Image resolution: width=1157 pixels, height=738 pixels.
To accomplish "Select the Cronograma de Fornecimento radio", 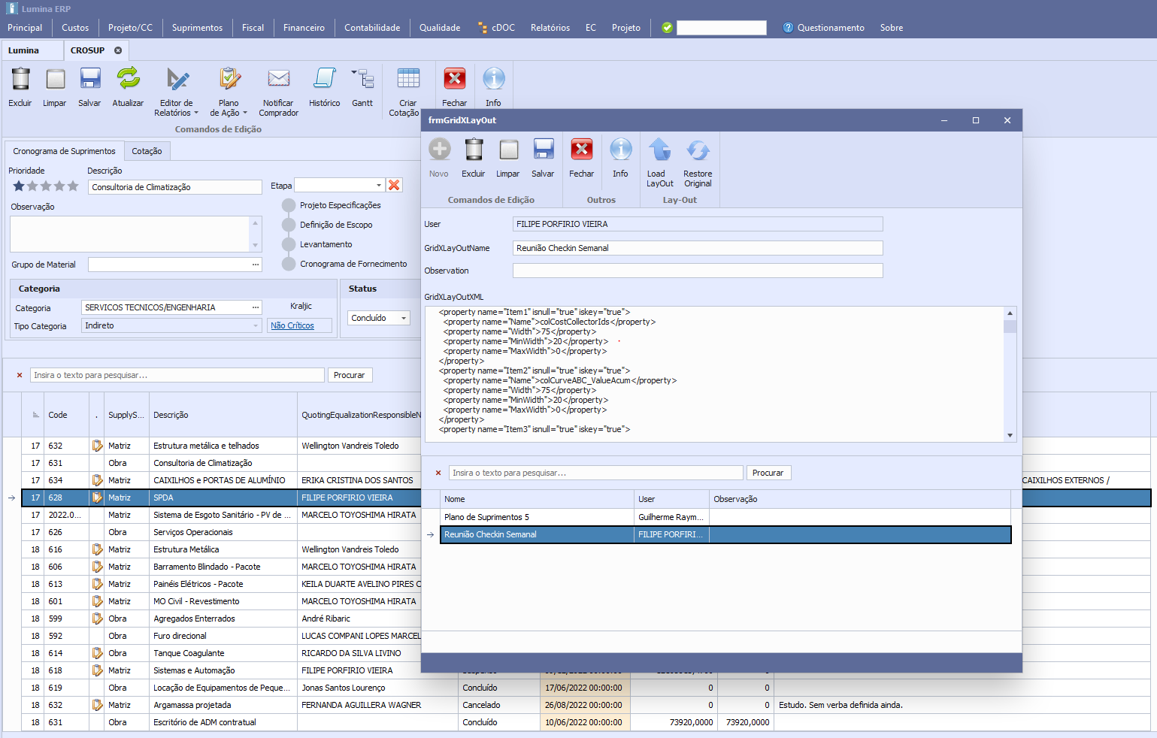I will (x=289, y=264).
